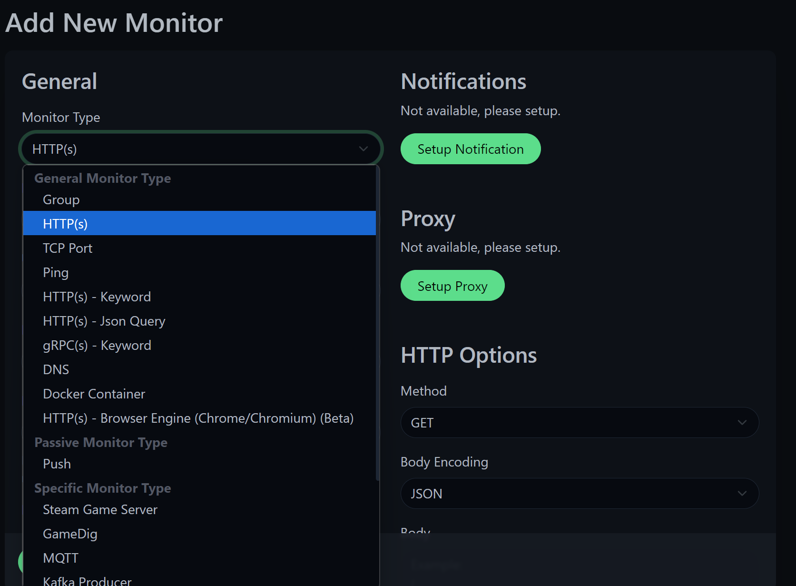Choose gRPC(s) - Keyword monitor type
This screenshot has height=586, width=796.
tap(97, 345)
